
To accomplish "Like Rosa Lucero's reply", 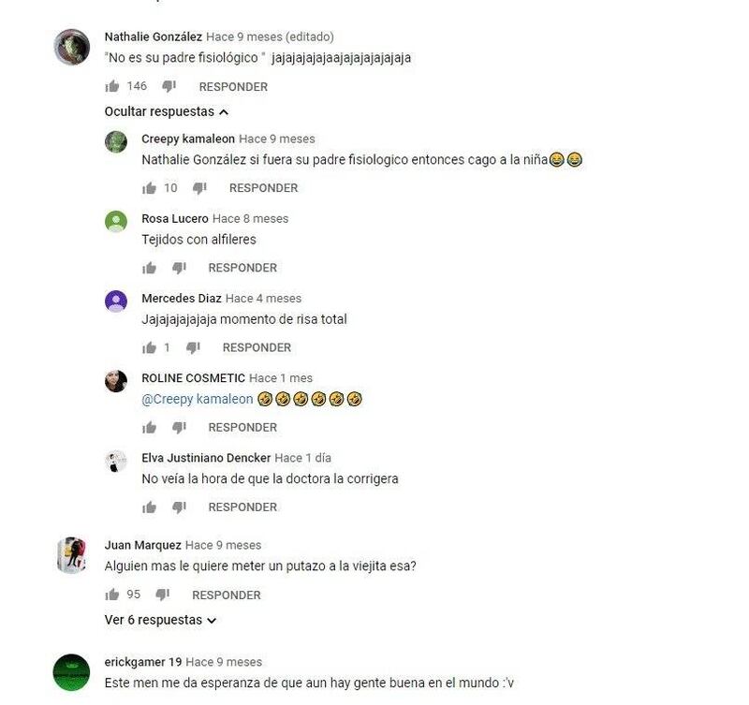I will 149,268.
